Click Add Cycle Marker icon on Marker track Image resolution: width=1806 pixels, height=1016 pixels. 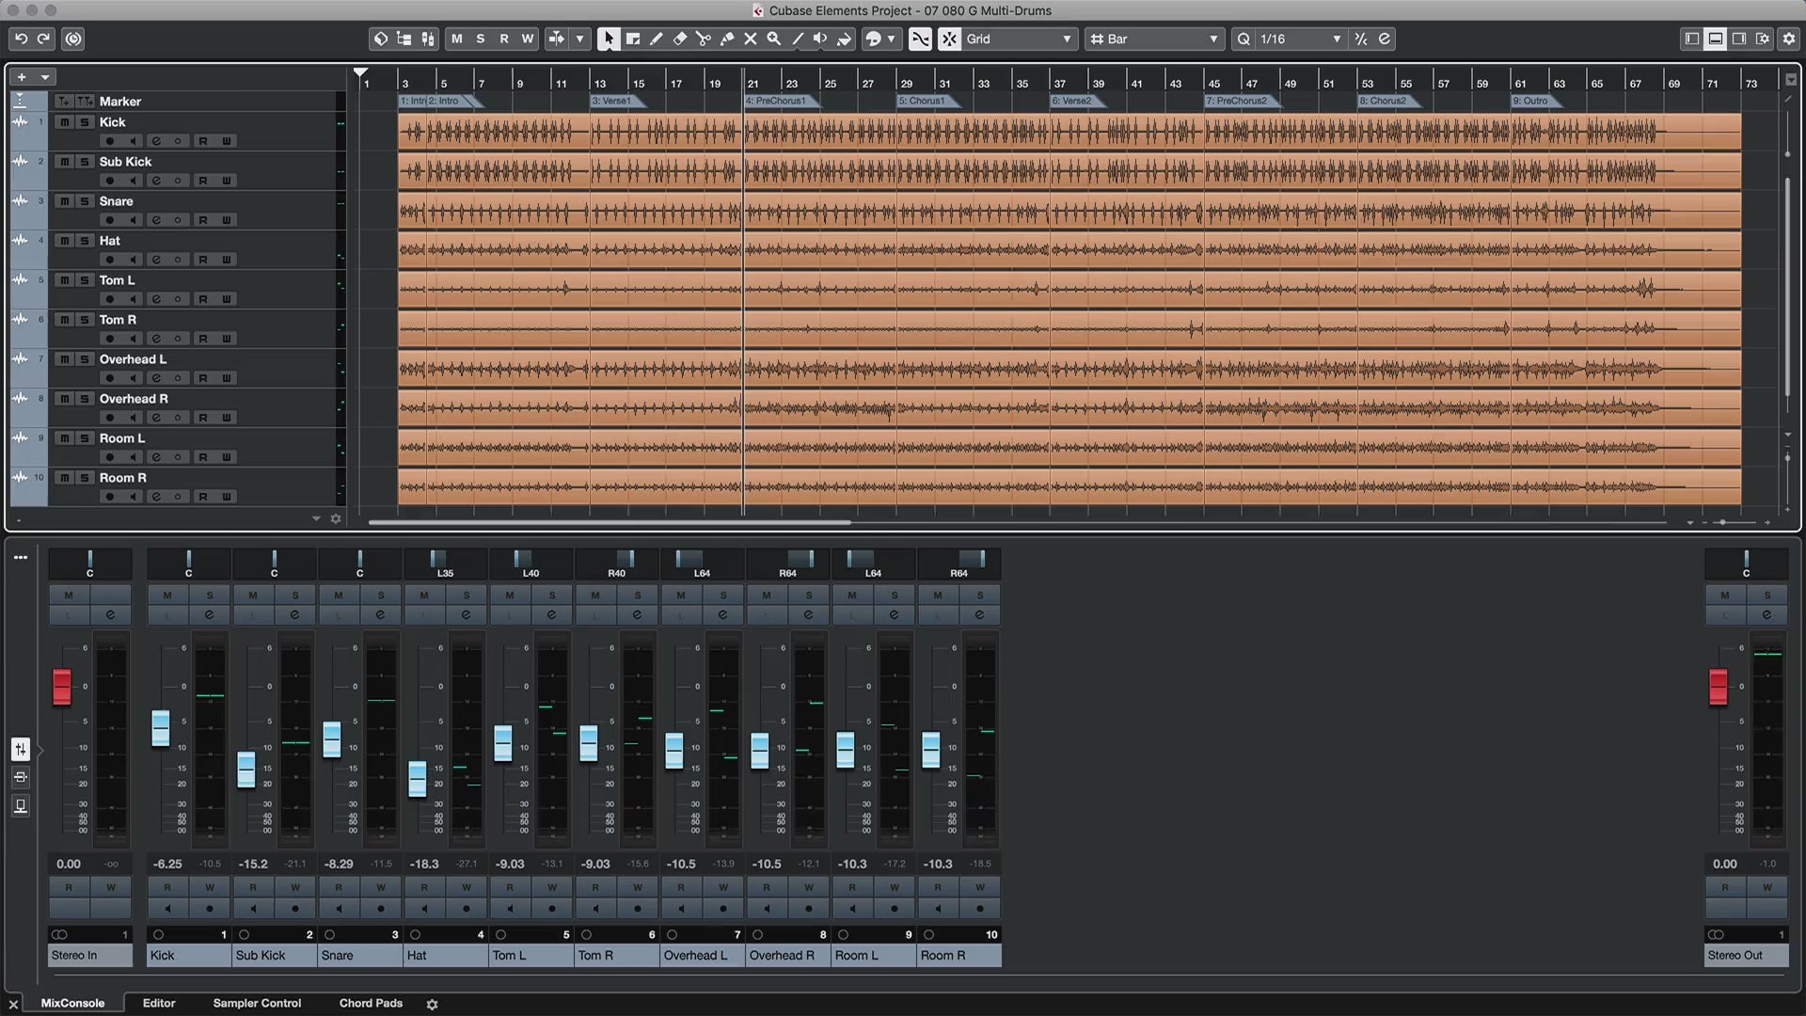tap(85, 102)
